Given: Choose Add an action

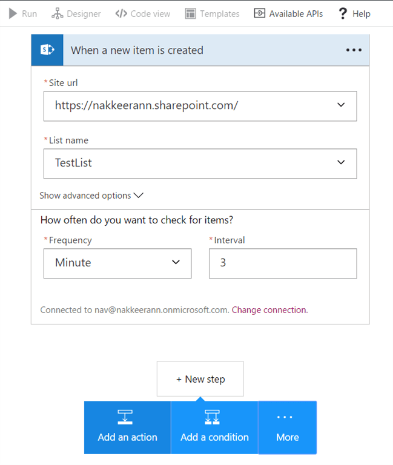Looking at the screenshot, I should [127, 427].
